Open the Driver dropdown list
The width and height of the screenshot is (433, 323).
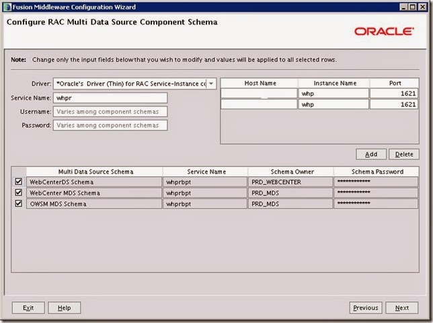[211, 83]
